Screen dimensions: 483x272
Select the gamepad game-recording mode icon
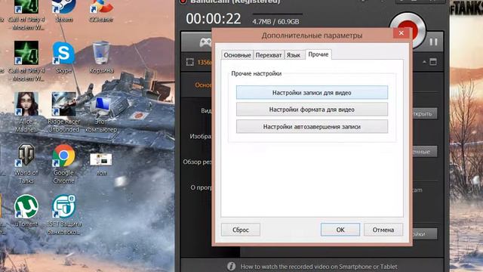(205, 42)
